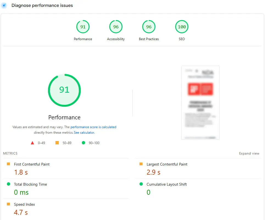Select the SEO gauge showing 100
The width and height of the screenshot is (265, 220).
(x=182, y=27)
